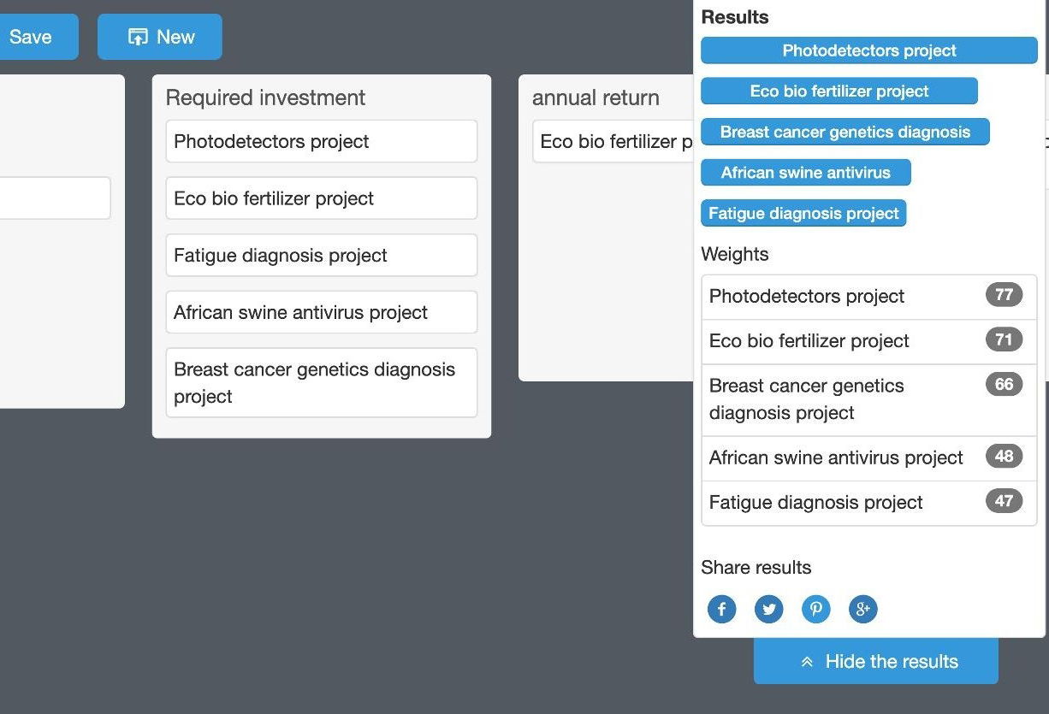Share results via Twitter icon
1049x714 pixels.
[x=768, y=609]
